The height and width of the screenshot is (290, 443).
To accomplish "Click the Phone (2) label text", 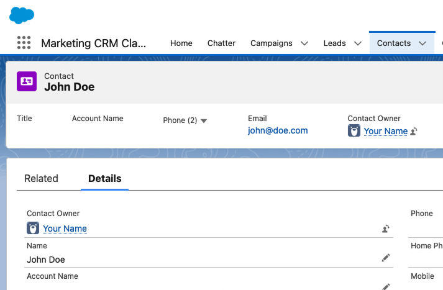I will point(180,120).
